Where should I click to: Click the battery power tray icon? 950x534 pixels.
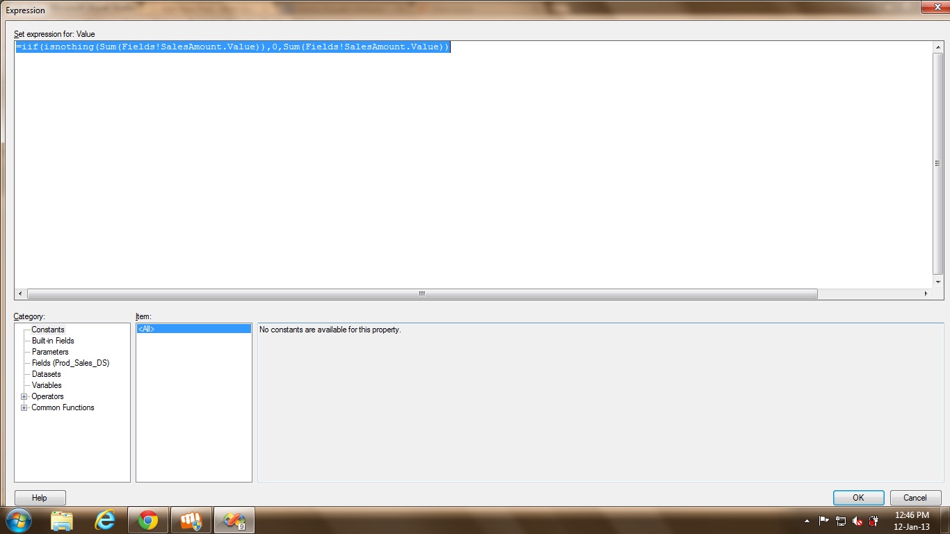coord(873,521)
